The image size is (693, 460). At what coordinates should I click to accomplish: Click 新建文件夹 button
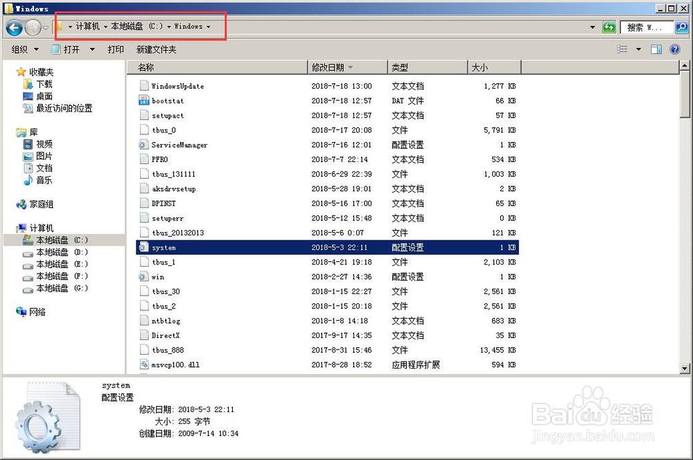(157, 49)
